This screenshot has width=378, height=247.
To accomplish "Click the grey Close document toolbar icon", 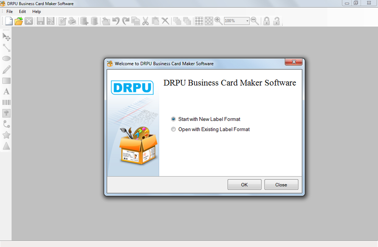I will 29,21.
